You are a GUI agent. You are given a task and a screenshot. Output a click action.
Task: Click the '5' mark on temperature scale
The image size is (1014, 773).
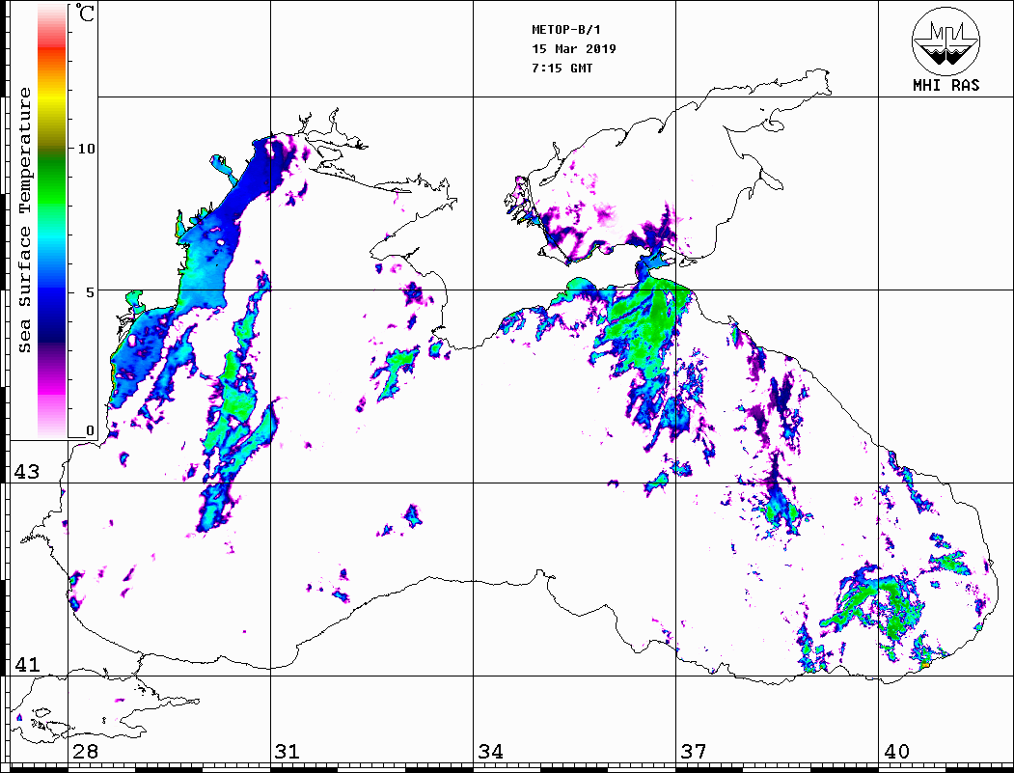[x=90, y=292]
